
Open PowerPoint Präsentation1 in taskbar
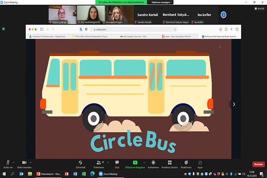pos(49,174)
